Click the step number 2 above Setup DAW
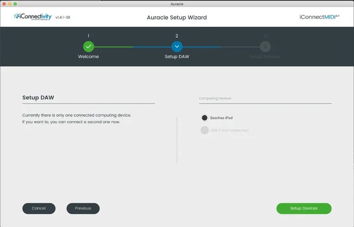This screenshot has height=227, width=354. pos(177,36)
